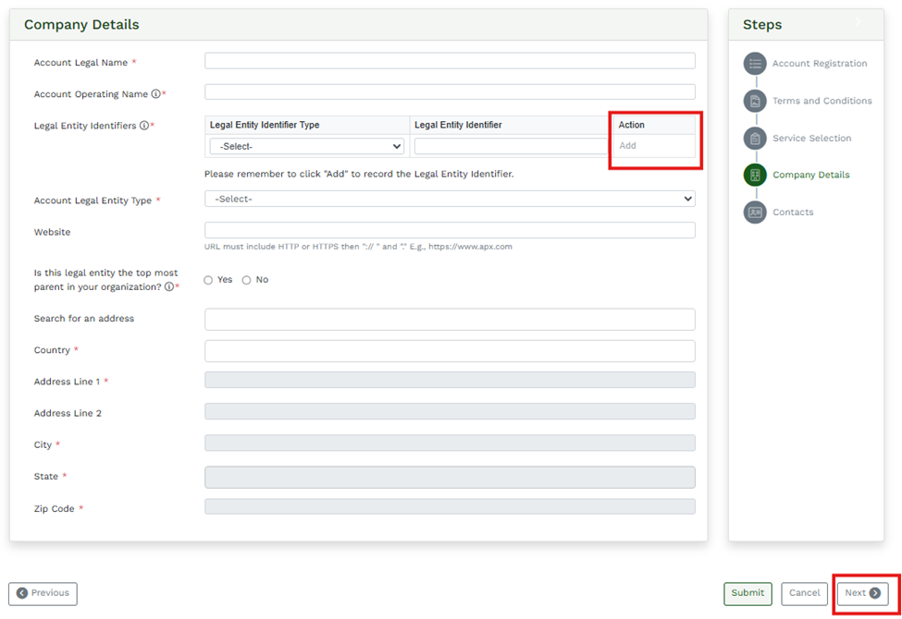
Task: Click the URL must include HTTP hint text
Action: point(358,247)
